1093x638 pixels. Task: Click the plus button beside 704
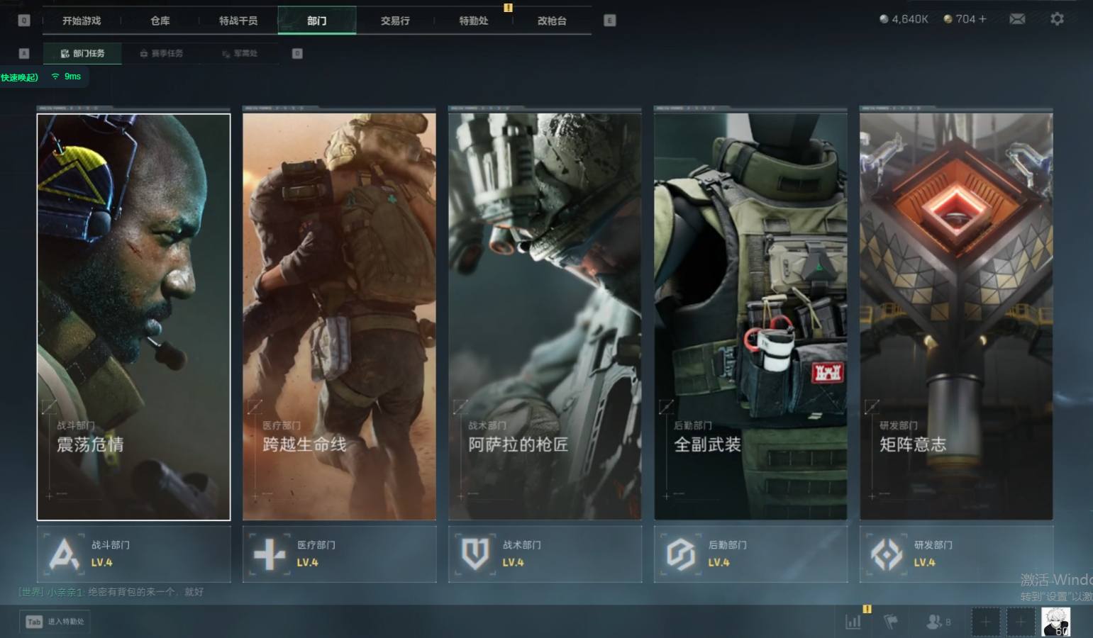coord(982,19)
